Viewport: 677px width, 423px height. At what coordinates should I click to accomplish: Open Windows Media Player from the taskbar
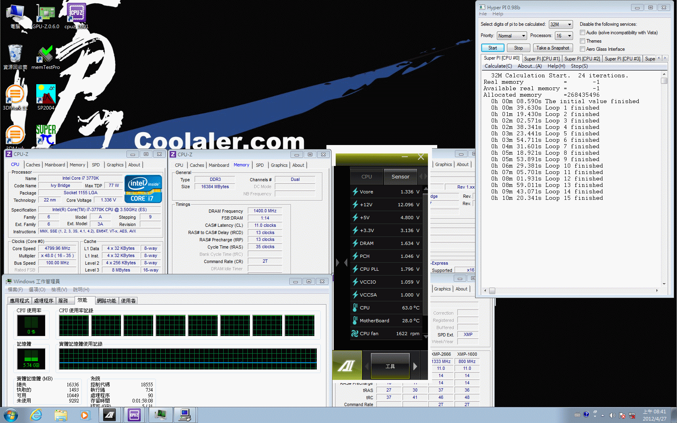(x=85, y=415)
